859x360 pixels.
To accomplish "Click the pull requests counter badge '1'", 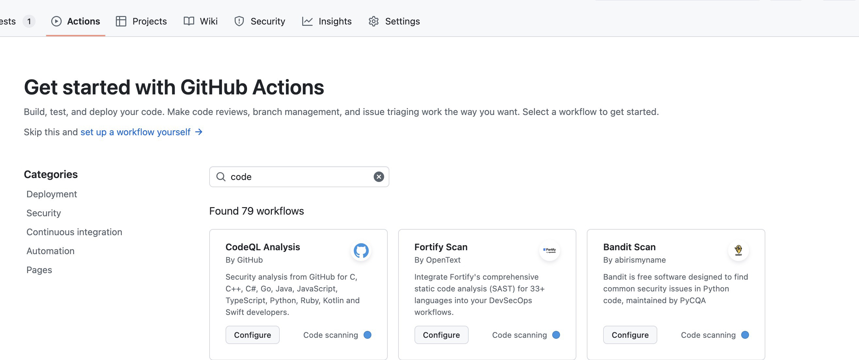I will click(x=29, y=21).
